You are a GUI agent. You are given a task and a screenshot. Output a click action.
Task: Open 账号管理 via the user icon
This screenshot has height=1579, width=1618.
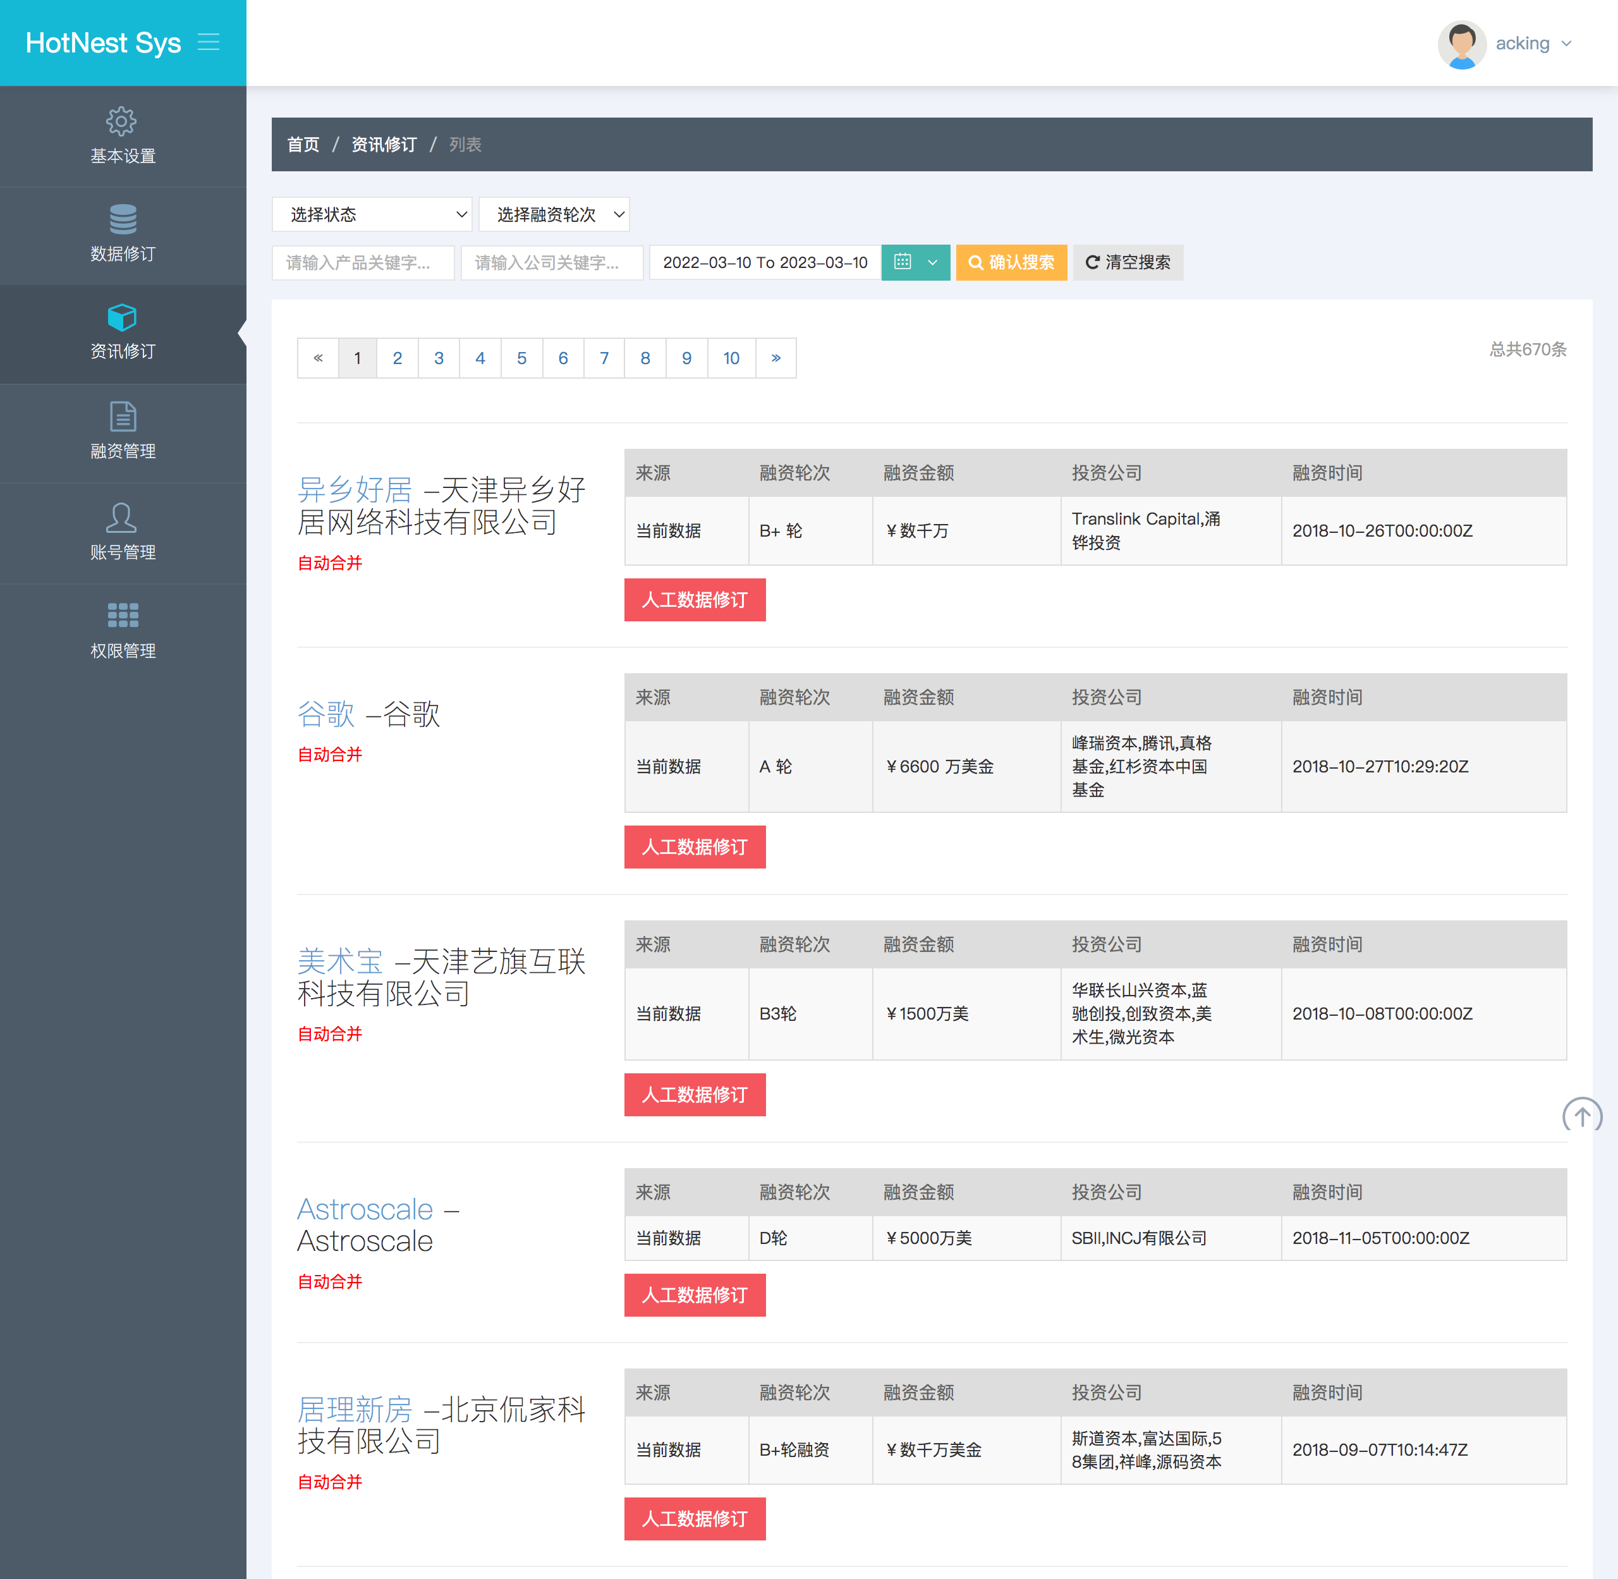122,518
